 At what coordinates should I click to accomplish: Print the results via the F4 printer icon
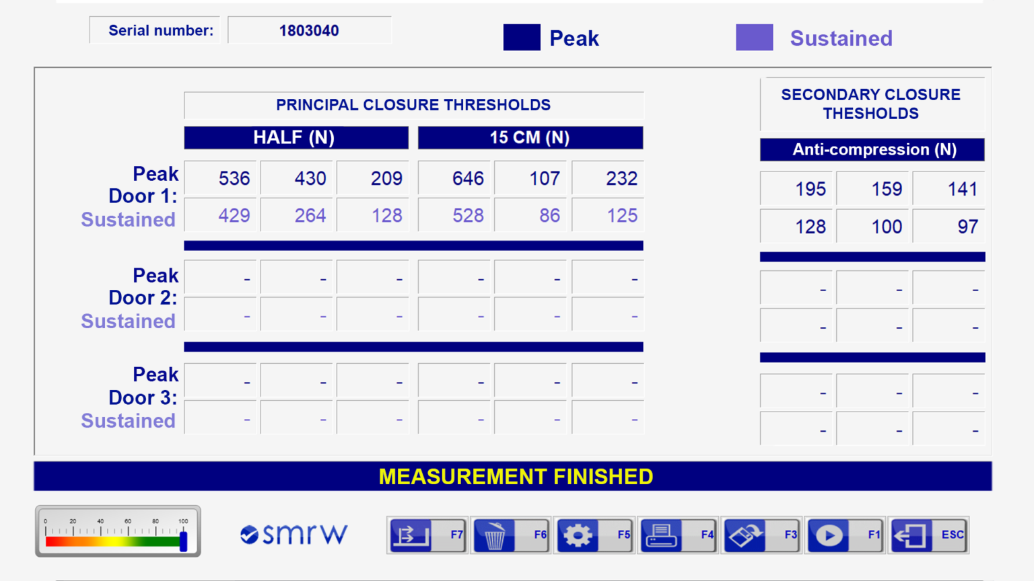pyautogui.click(x=678, y=535)
